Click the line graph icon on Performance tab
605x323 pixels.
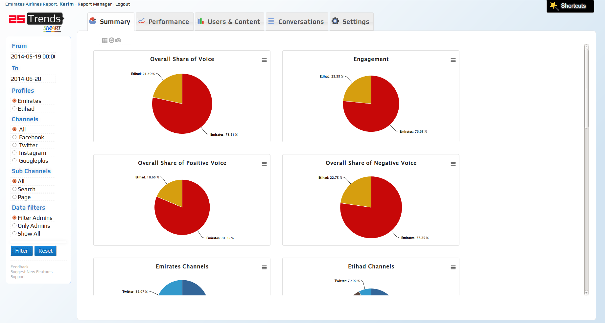(141, 21)
